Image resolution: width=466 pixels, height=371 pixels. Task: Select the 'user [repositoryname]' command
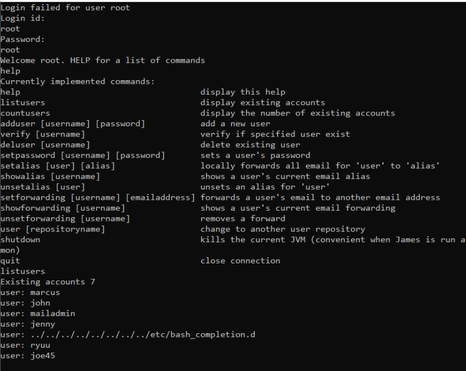[x=53, y=229]
